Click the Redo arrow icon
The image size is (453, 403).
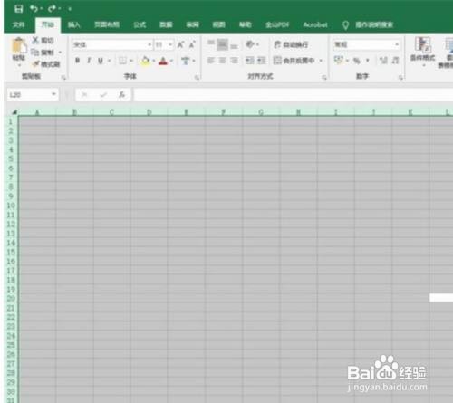(53, 9)
